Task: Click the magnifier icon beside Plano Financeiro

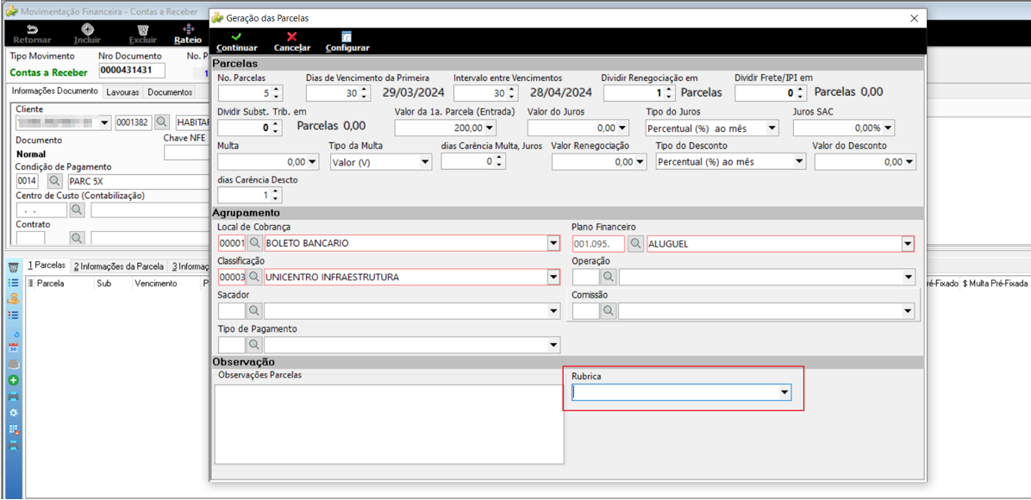Action: coord(635,243)
